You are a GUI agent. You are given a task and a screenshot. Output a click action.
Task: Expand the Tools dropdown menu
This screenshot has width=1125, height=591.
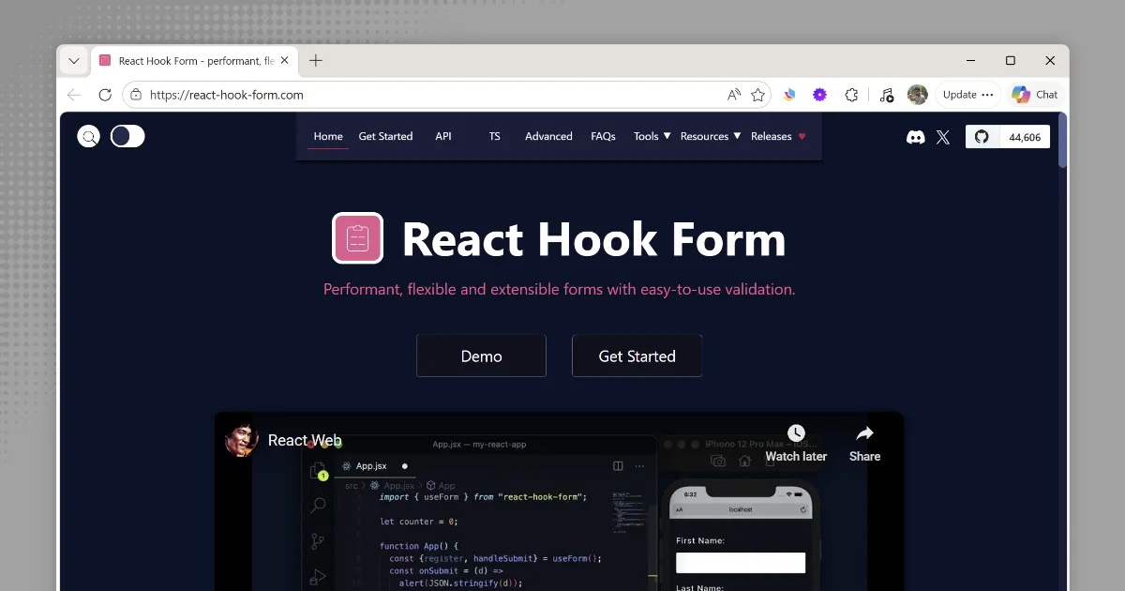[x=650, y=136]
